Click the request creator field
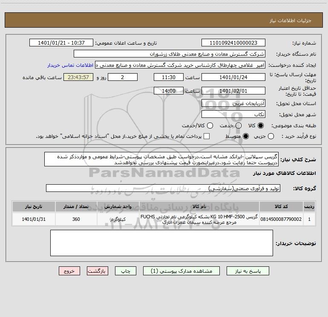 coord(180,65)
